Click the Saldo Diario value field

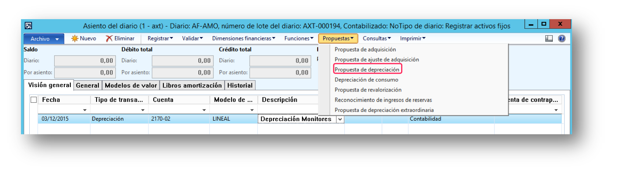tap(85, 61)
